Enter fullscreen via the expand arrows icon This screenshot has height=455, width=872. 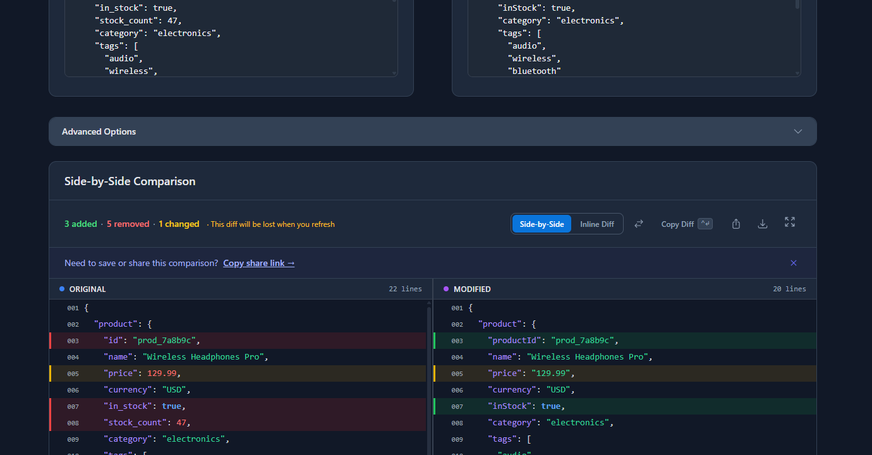789,223
